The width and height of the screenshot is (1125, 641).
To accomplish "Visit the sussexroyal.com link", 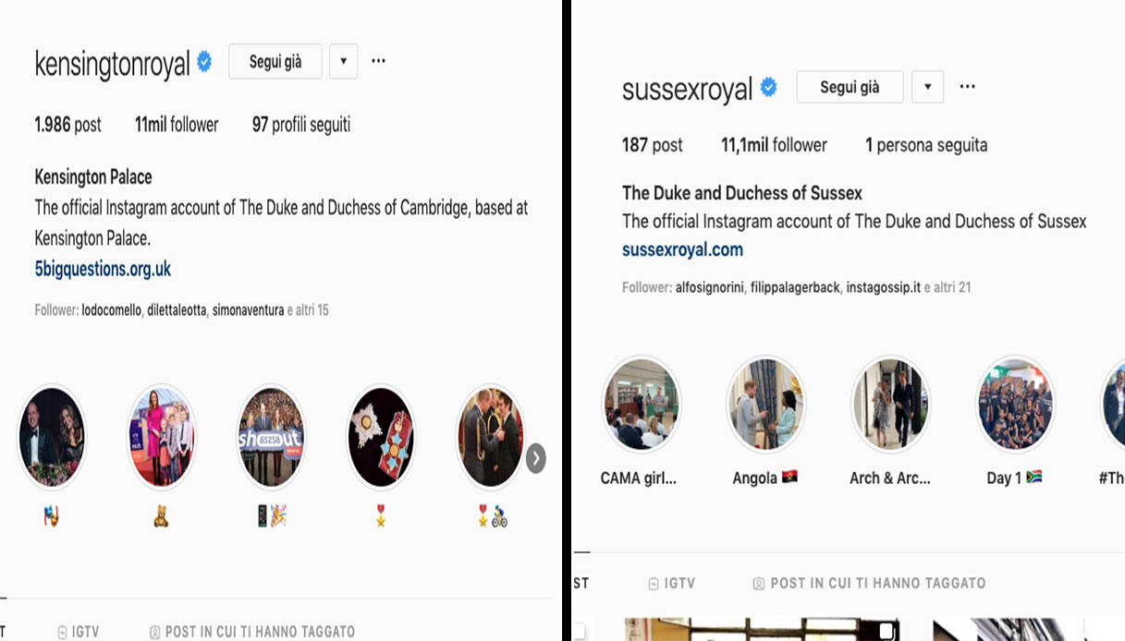I will coord(682,249).
